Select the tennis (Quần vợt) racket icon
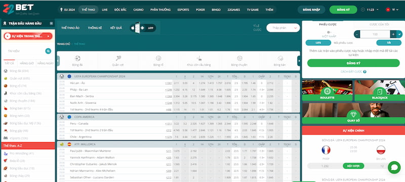 [118, 58]
